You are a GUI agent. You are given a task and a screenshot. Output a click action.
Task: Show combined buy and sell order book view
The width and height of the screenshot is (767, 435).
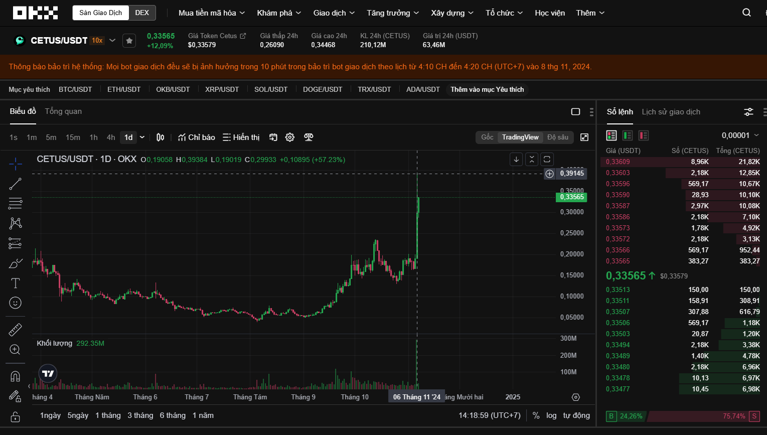coord(611,135)
